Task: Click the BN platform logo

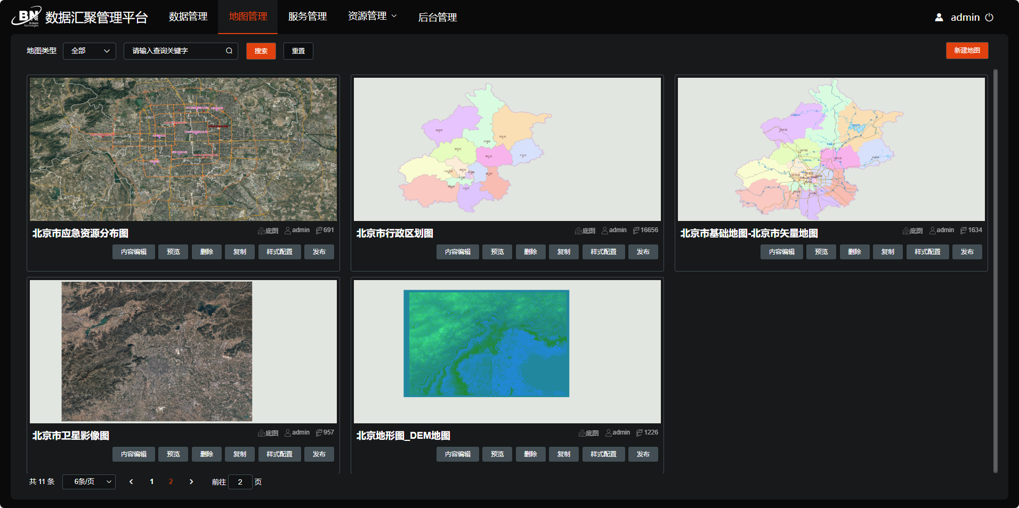Action: tap(26, 17)
